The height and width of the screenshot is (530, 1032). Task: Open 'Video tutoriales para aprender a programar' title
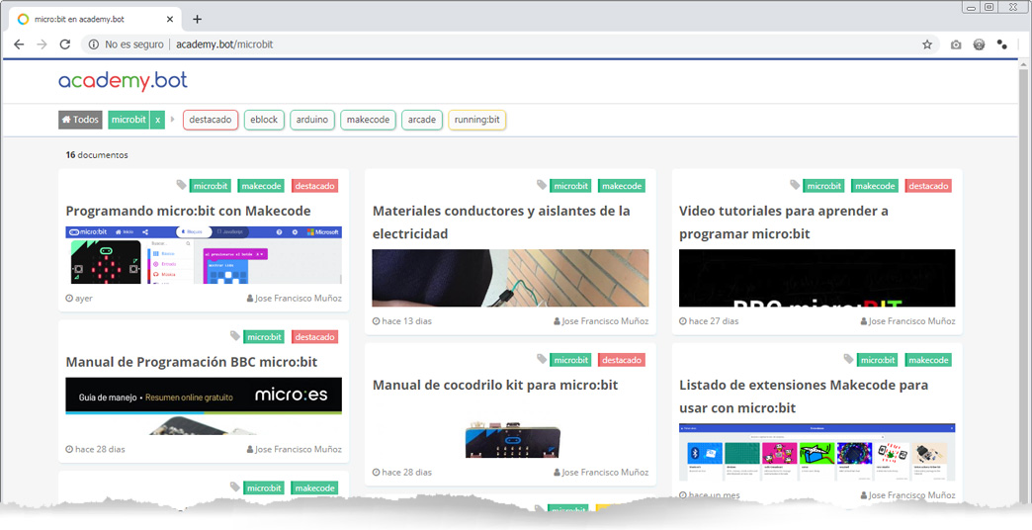[784, 222]
